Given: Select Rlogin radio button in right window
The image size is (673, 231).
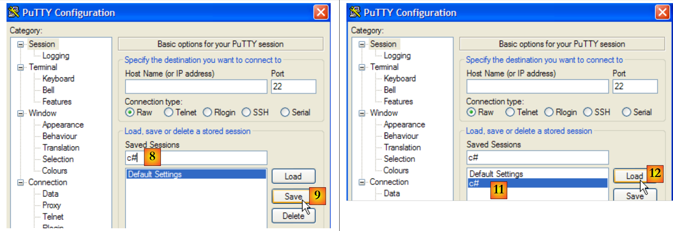Looking at the screenshot, I should (549, 112).
